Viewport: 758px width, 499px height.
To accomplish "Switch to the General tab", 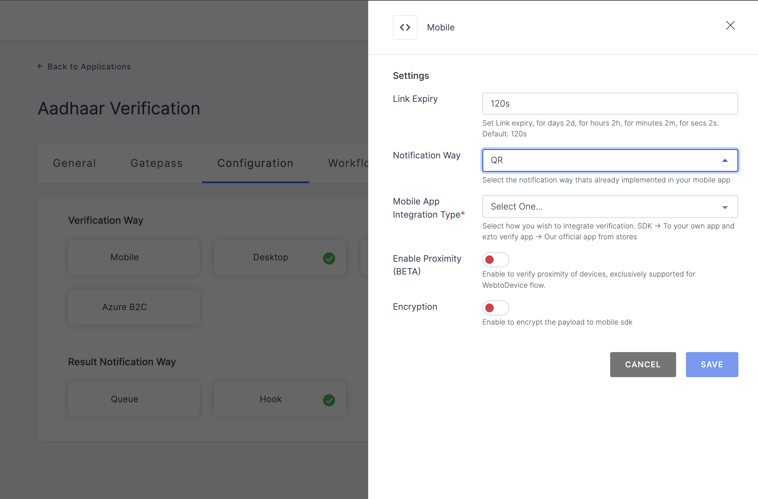I will click(x=74, y=163).
